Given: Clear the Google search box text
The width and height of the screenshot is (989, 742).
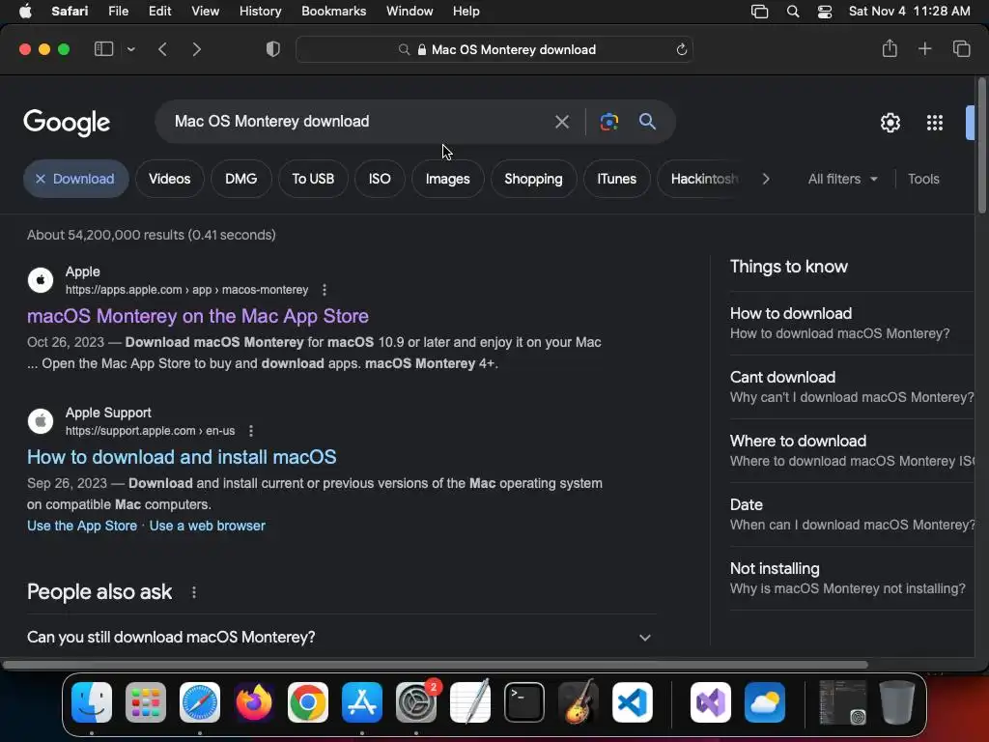Looking at the screenshot, I should pyautogui.click(x=561, y=122).
